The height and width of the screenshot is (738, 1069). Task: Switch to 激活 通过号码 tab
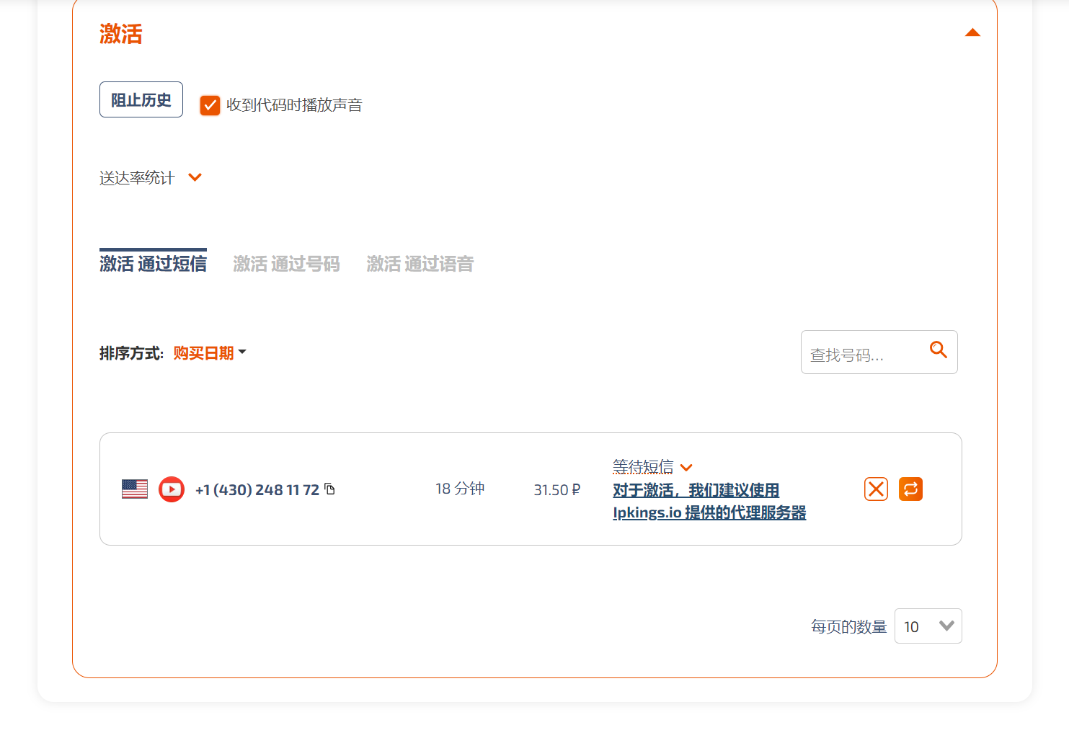tap(286, 264)
